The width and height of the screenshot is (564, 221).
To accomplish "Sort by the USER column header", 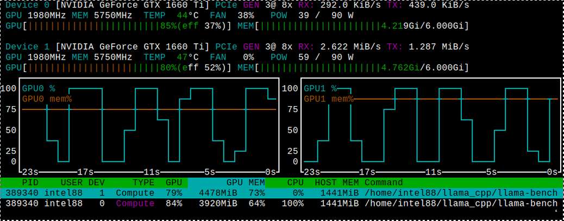I will tap(71, 182).
